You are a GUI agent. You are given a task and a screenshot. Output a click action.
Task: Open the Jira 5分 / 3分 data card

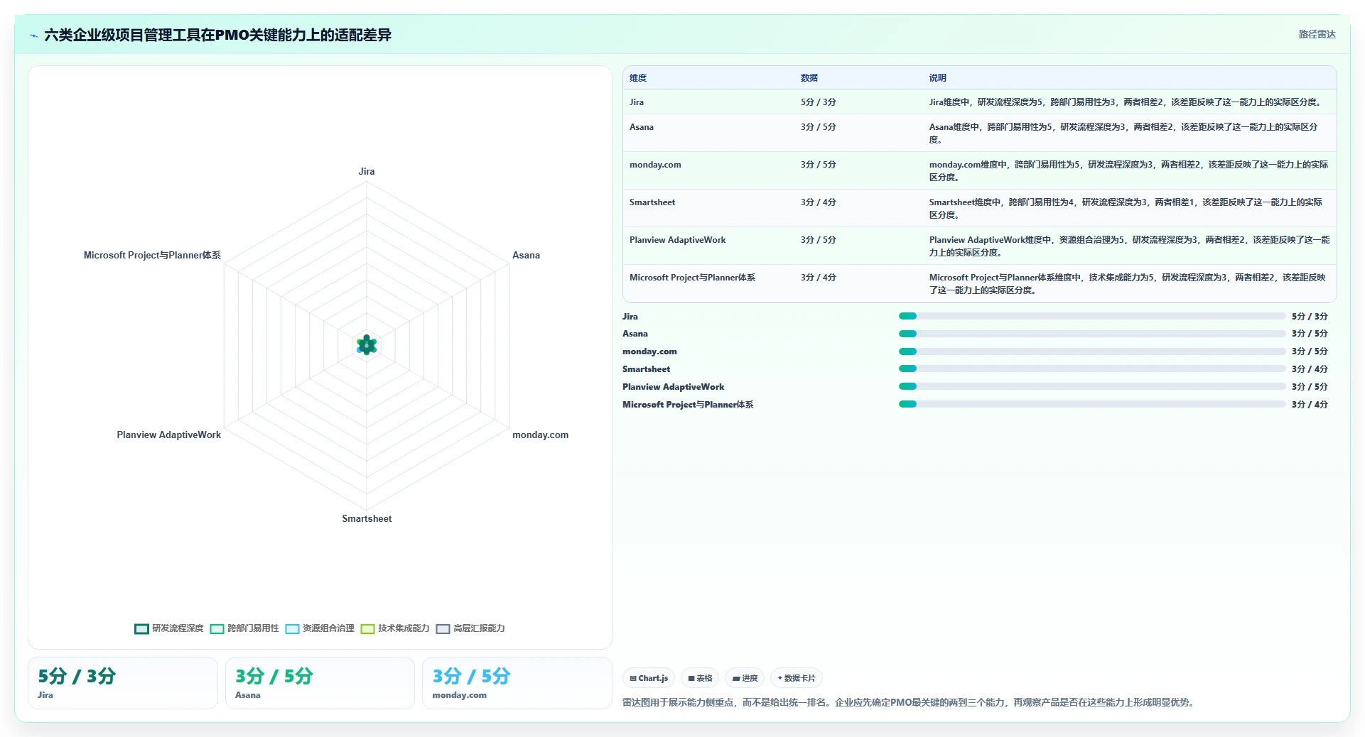[123, 683]
